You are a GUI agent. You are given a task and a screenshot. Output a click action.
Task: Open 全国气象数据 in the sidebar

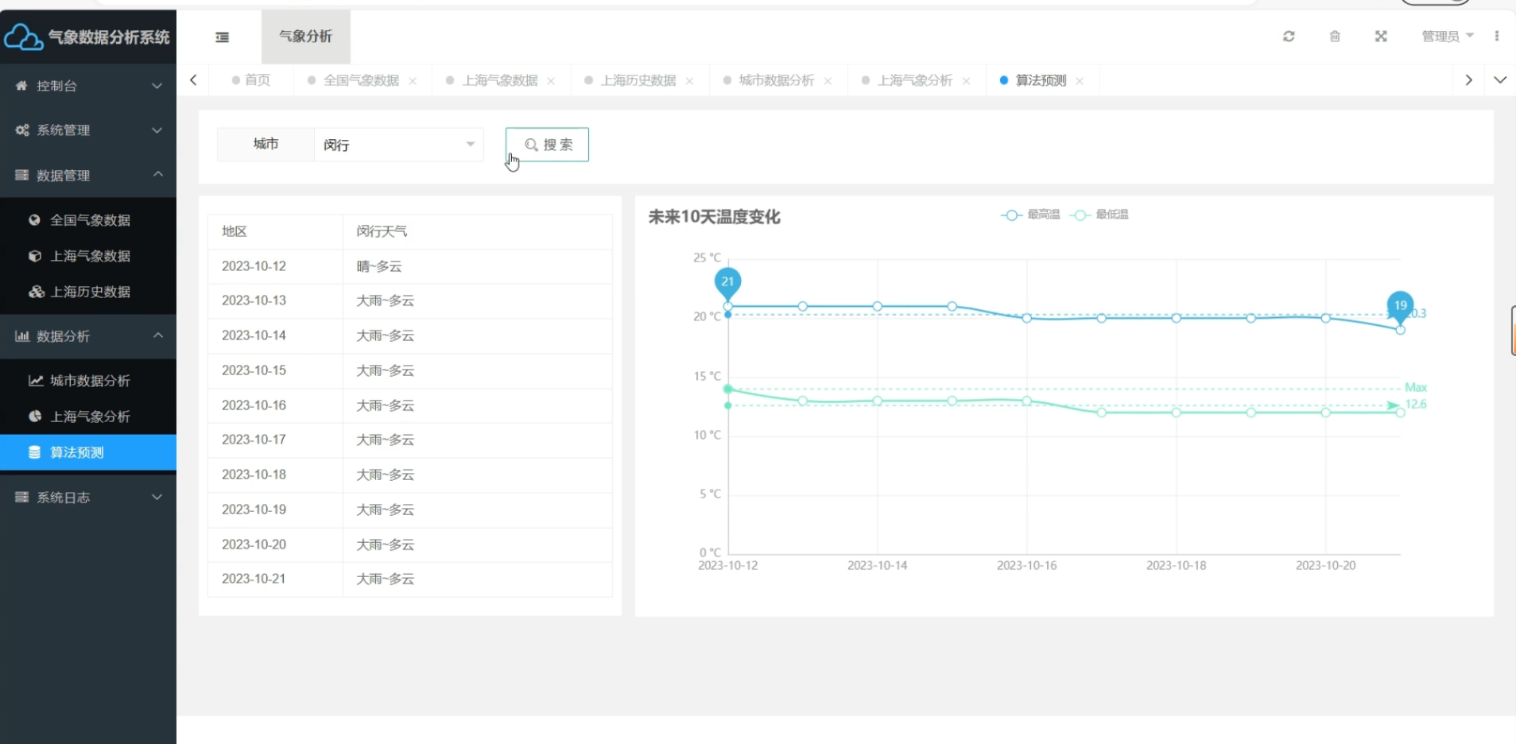(90, 220)
